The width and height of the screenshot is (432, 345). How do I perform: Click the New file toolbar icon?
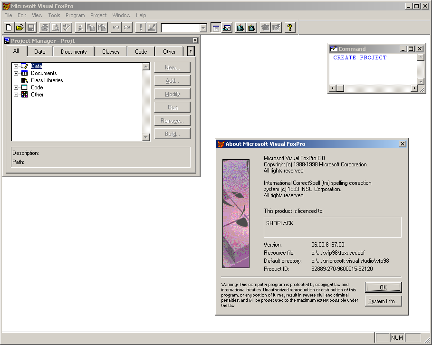[9, 28]
